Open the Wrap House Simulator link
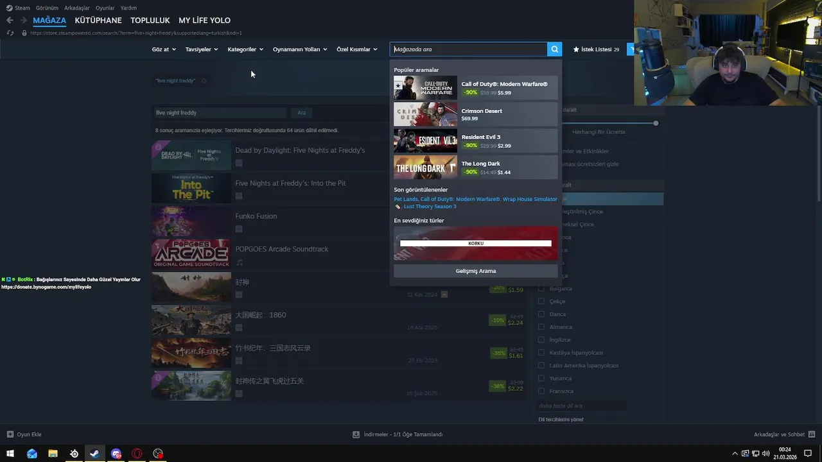822x462 pixels. click(530, 199)
